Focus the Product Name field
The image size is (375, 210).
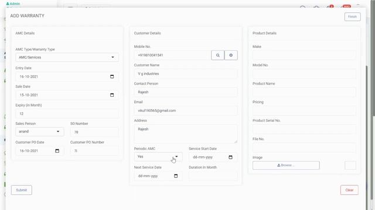304,92
